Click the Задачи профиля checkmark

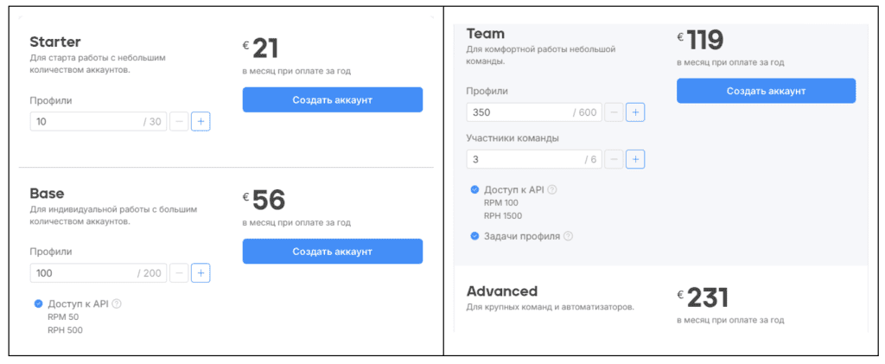[474, 236]
